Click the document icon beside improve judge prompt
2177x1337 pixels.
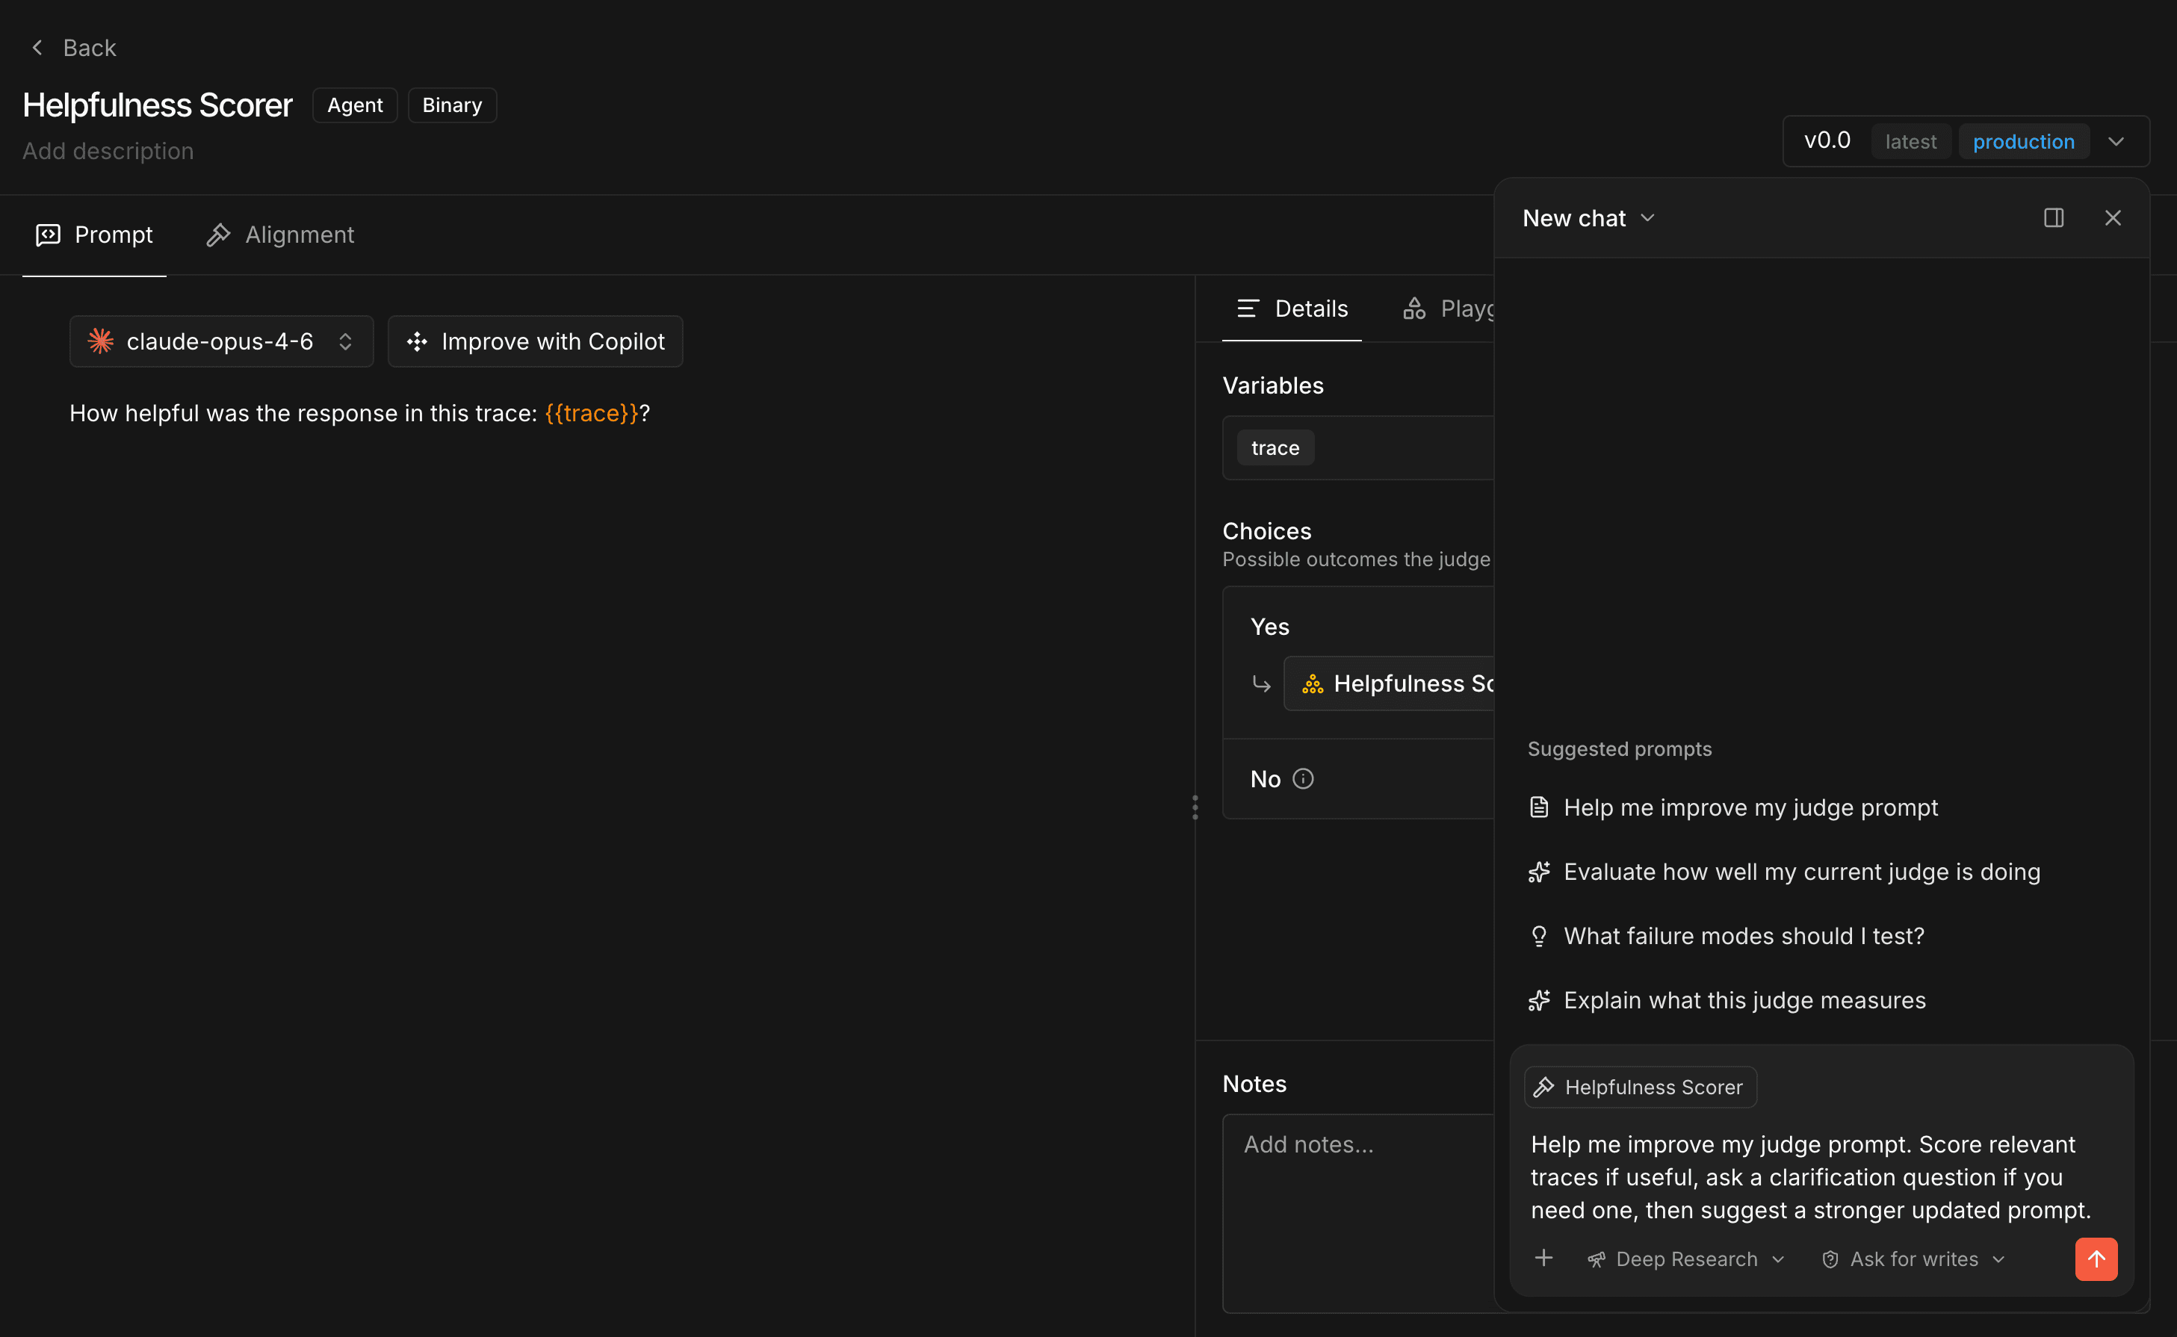1540,807
